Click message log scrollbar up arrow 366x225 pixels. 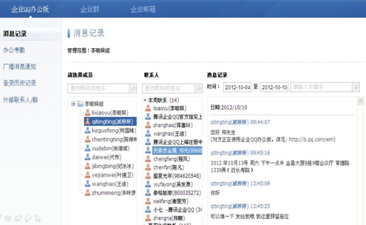click(360, 101)
